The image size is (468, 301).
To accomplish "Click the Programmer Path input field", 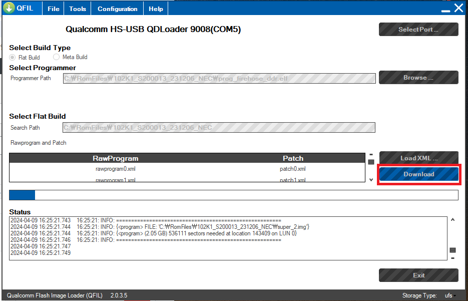I will coord(219,79).
